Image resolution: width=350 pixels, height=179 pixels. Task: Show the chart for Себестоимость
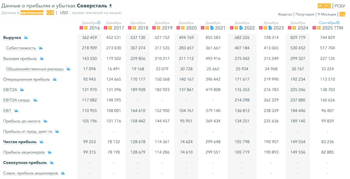(x=41, y=48)
